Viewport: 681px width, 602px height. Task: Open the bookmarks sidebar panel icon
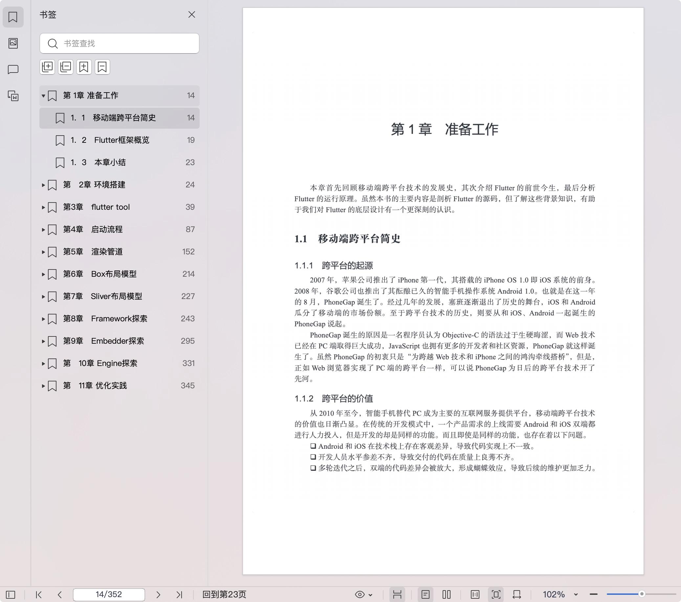point(13,17)
